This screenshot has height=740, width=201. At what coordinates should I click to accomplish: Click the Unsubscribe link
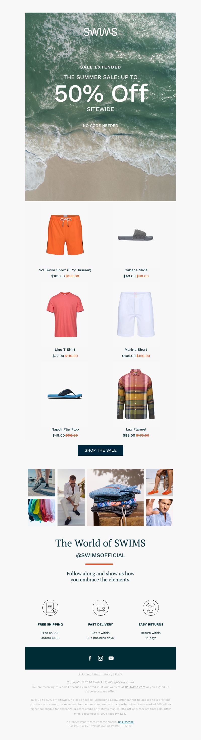tap(126, 722)
